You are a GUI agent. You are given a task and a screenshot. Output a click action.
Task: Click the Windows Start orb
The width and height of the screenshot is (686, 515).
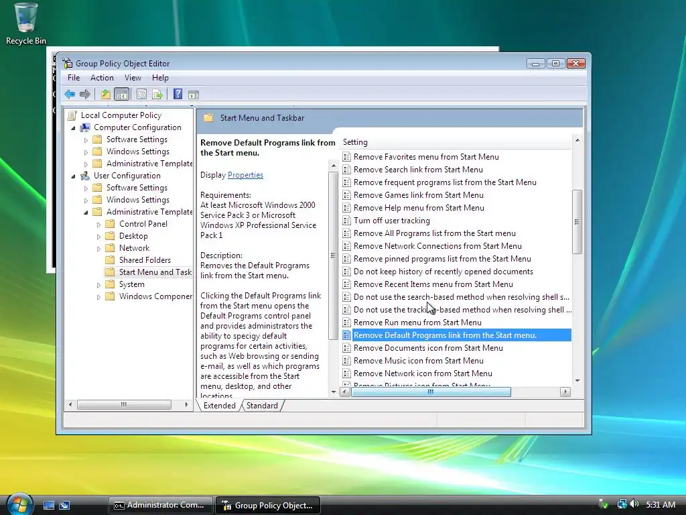(19, 504)
